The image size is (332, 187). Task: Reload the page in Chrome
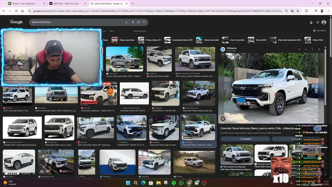click(x=16, y=11)
